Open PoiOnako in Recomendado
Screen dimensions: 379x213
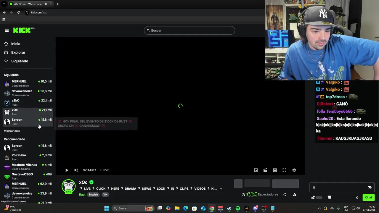pyautogui.click(x=28, y=157)
